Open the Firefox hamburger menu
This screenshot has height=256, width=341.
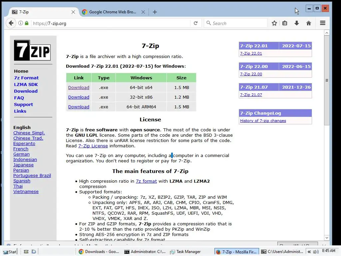tap(323, 23)
